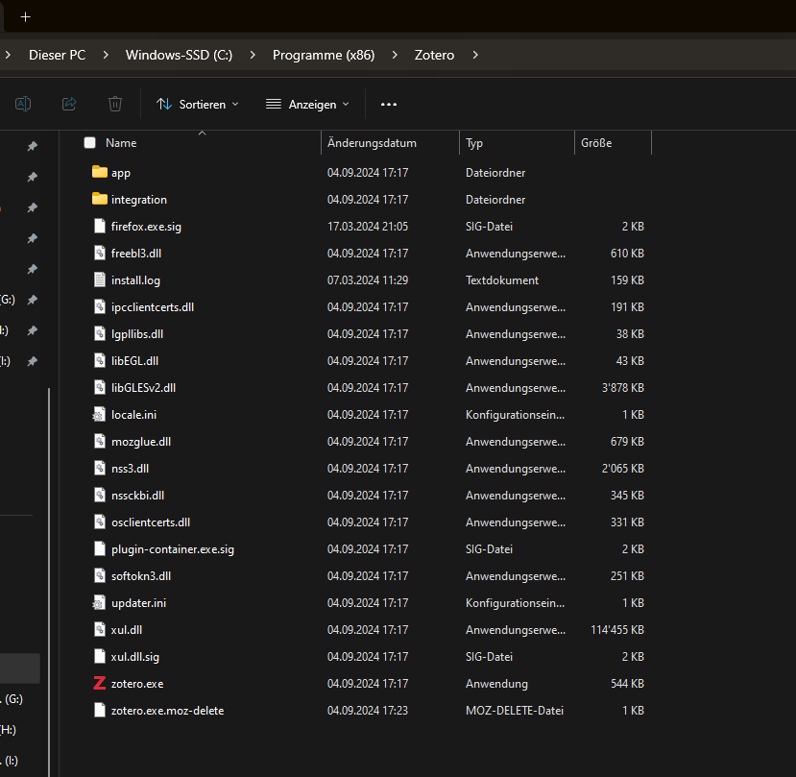Screen dimensions: 796x777
Task: Select the nssckbi.dll file icon
Action: coord(100,496)
